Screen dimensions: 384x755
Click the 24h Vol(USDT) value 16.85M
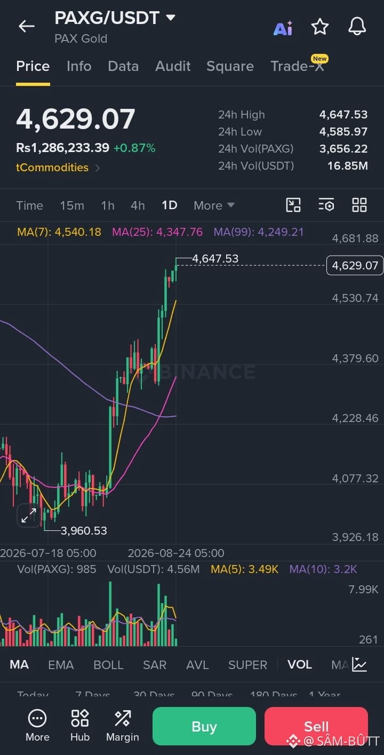pos(348,166)
